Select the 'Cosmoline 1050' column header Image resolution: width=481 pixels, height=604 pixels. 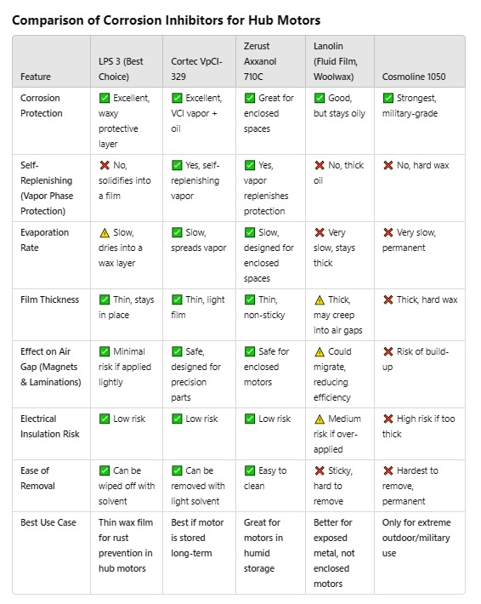414,77
